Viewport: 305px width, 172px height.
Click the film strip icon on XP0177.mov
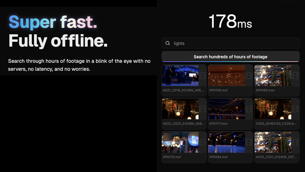(x=249, y=109)
